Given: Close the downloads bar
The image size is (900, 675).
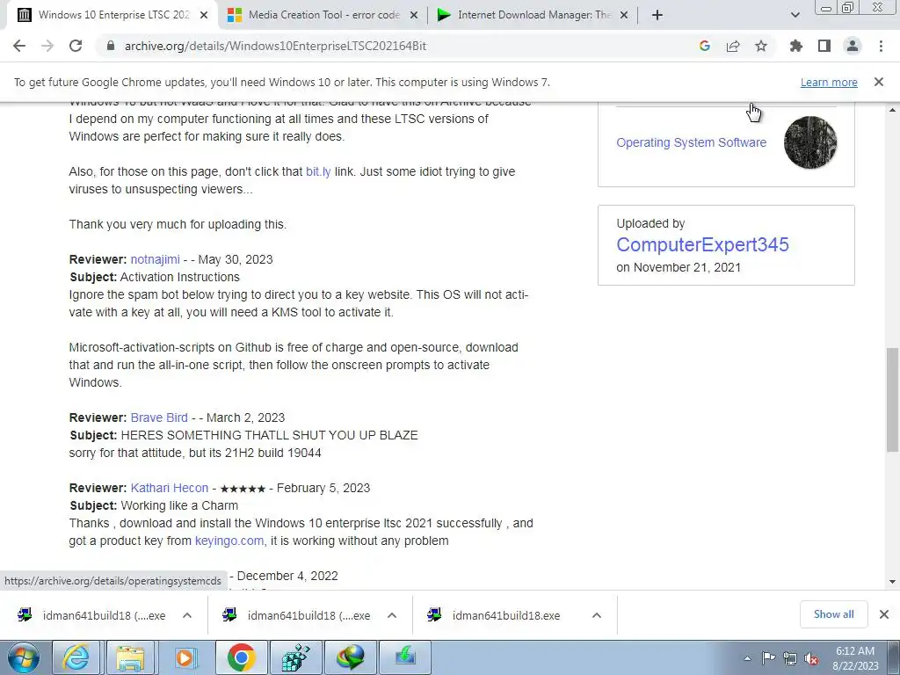Looking at the screenshot, I should pos(884,614).
